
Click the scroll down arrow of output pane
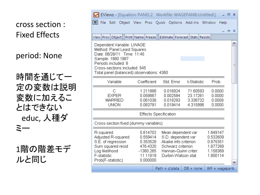(234, 162)
